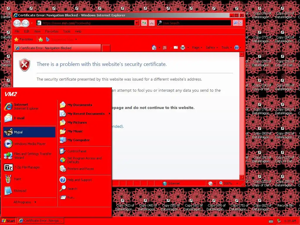300x225 pixels.
Task: Launch 7-Zip File Manager
Action: [29, 167]
